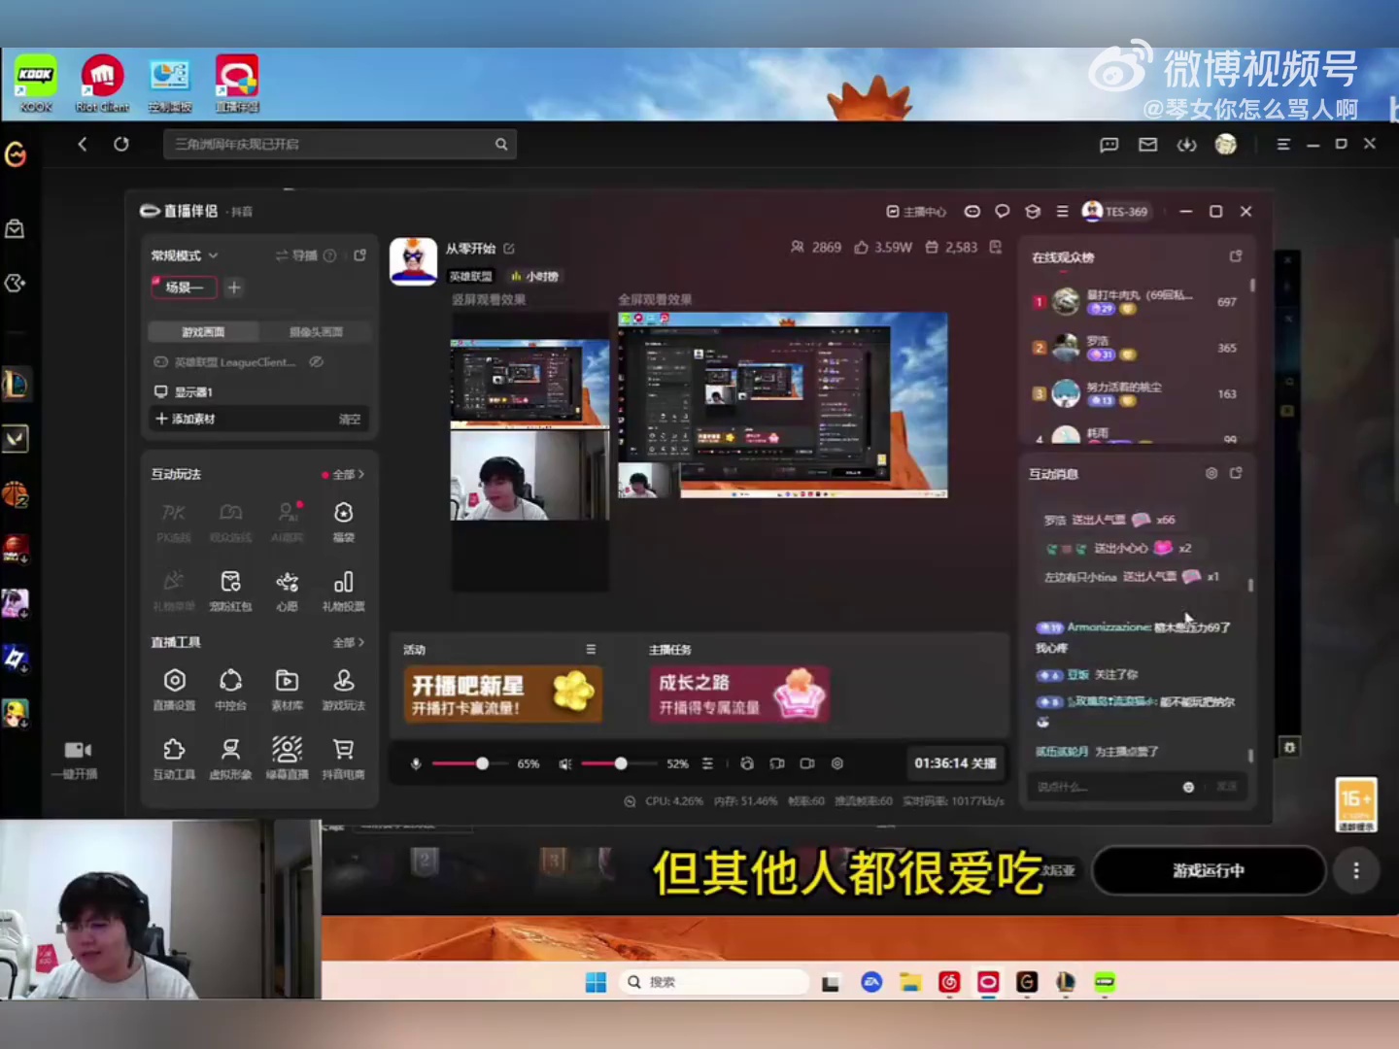Open the 福袋 lucky bag feature
Screen dimensions: 1399x1049
point(343,521)
